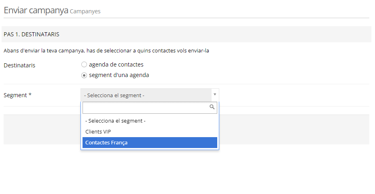
Task: Click the search field in the segment dropdown
Action: coord(146,107)
